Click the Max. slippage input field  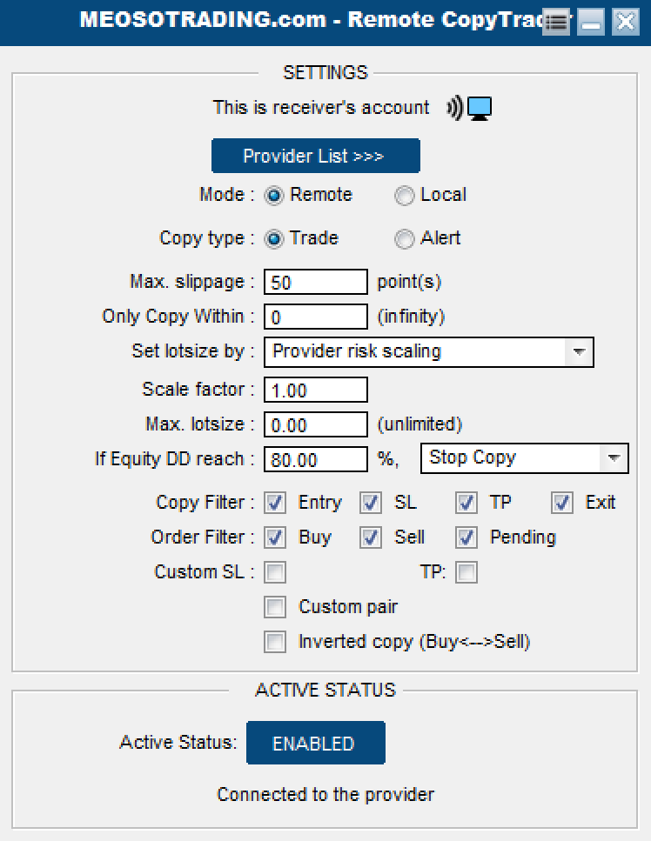(x=315, y=283)
